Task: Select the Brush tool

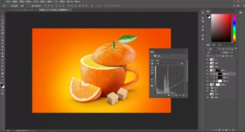Action: (x=2, y=37)
